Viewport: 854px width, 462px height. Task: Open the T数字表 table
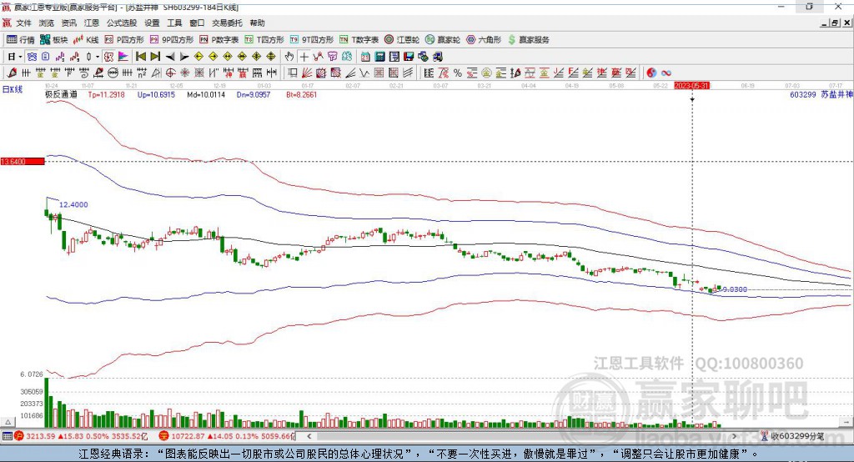point(359,39)
